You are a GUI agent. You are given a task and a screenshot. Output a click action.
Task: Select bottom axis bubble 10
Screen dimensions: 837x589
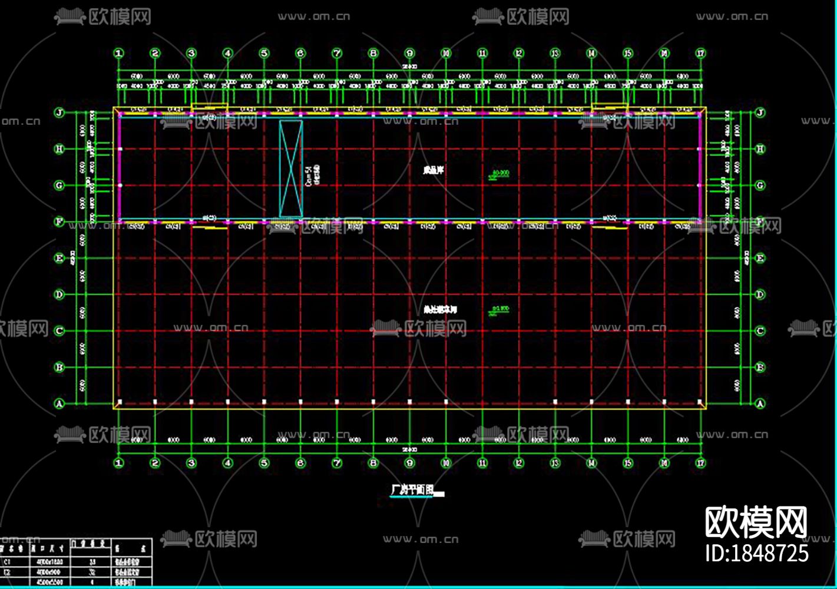click(446, 463)
